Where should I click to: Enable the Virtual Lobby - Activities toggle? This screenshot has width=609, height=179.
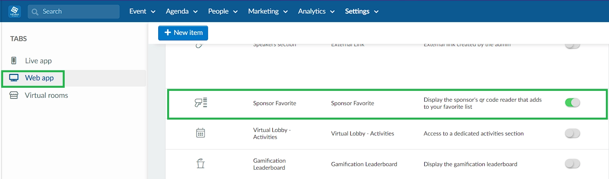point(572,134)
